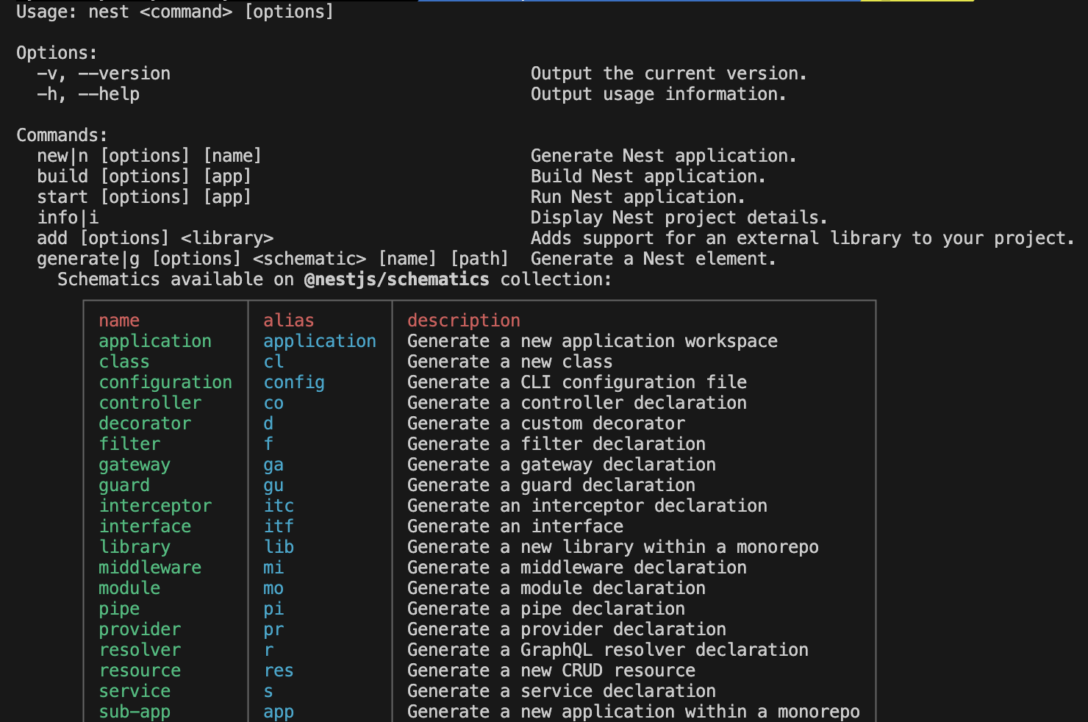The width and height of the screenshot is (1088, 722).
Task: Click 'Generate a CLI configuration file' description
Action: point(577,382)
